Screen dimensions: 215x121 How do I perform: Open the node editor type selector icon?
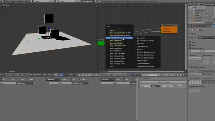[x=101, y=75]
